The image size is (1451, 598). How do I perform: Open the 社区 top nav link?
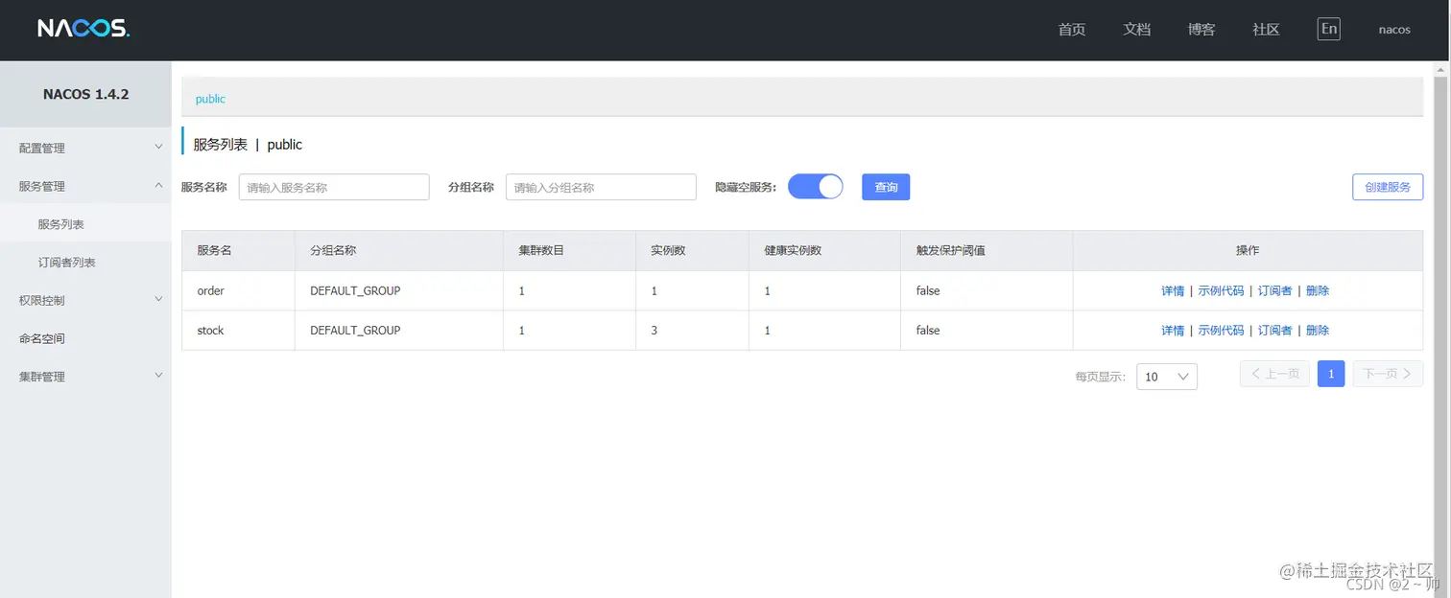pyautogui.click(x=1266, y=30)
